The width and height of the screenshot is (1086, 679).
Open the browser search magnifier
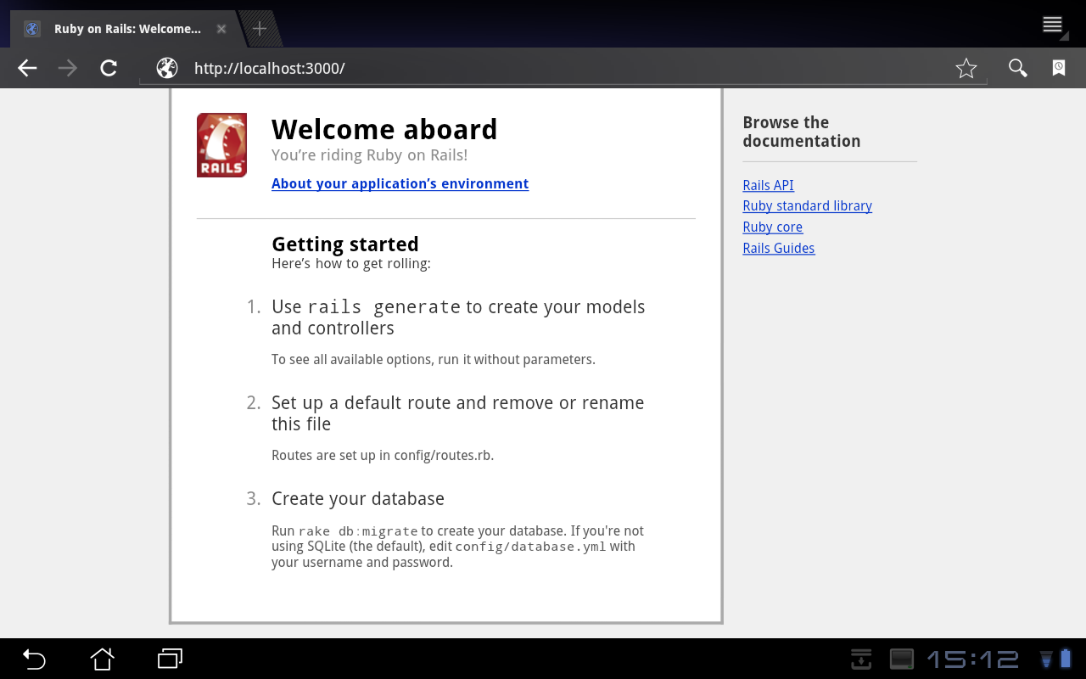[x=1017, y=68]
